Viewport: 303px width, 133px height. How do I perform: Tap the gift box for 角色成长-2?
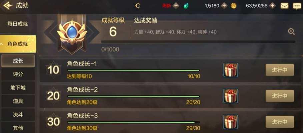pyautogui.click(x=231, y=96)
